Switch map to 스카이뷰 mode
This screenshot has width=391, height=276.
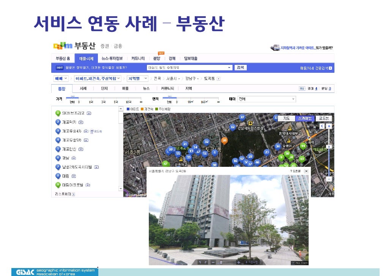[x=304, y=118]
